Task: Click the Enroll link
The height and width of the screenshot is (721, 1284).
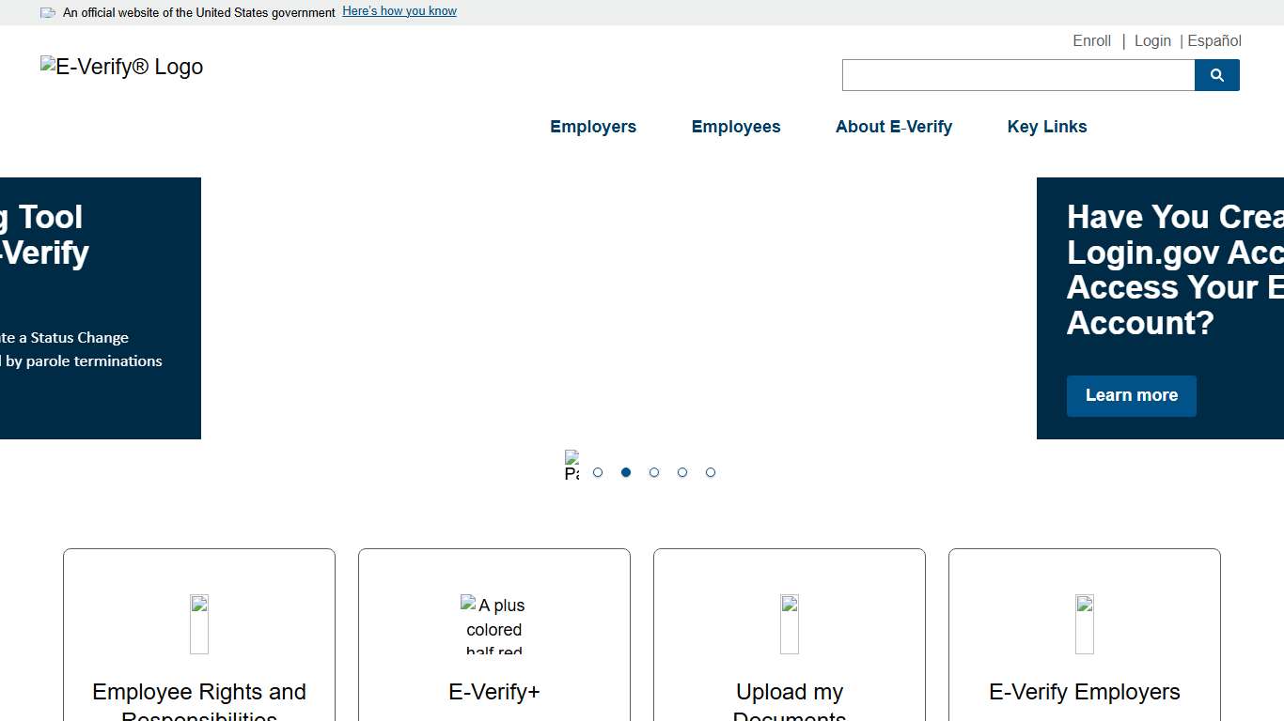Action: [1091, 40]
